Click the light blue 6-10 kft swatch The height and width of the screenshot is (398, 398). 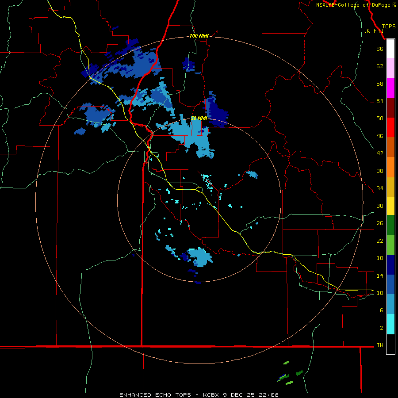click(390, 304)
